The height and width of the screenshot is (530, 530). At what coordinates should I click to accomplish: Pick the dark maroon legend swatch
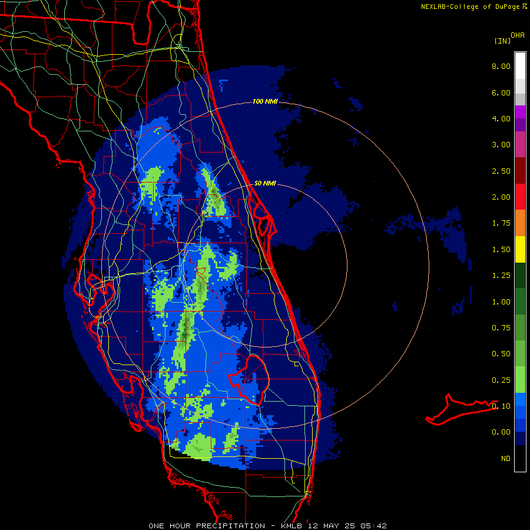point(520,171)
